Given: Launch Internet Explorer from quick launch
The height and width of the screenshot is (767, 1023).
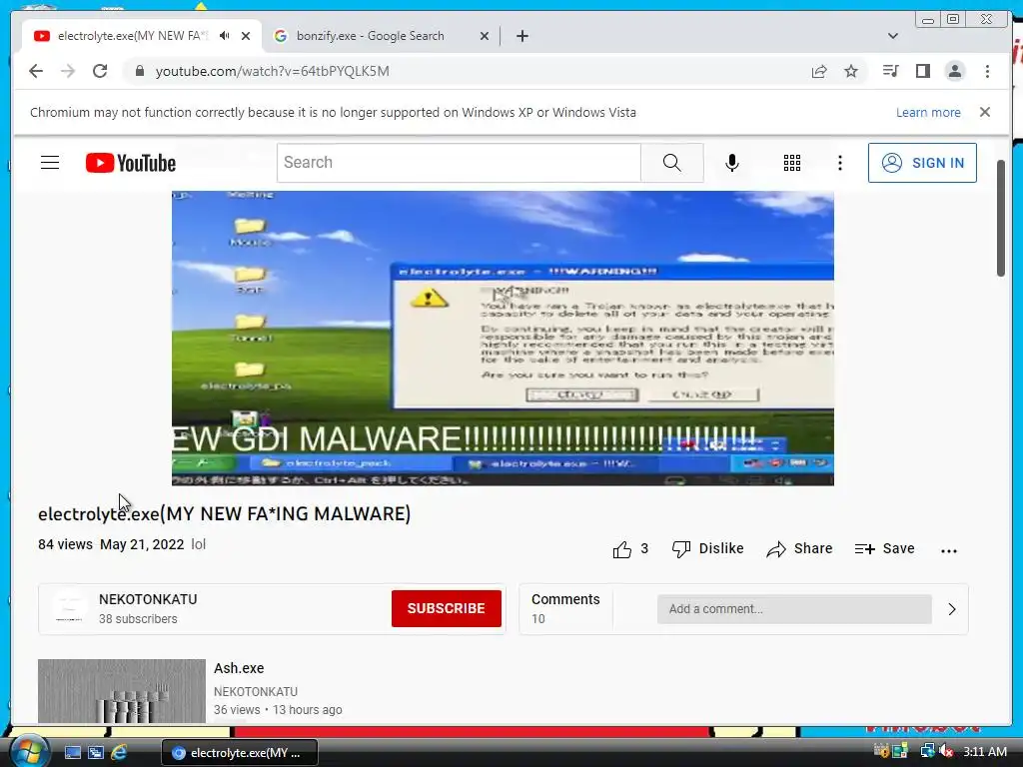Looking at the screenshot, I should [118, 753].
